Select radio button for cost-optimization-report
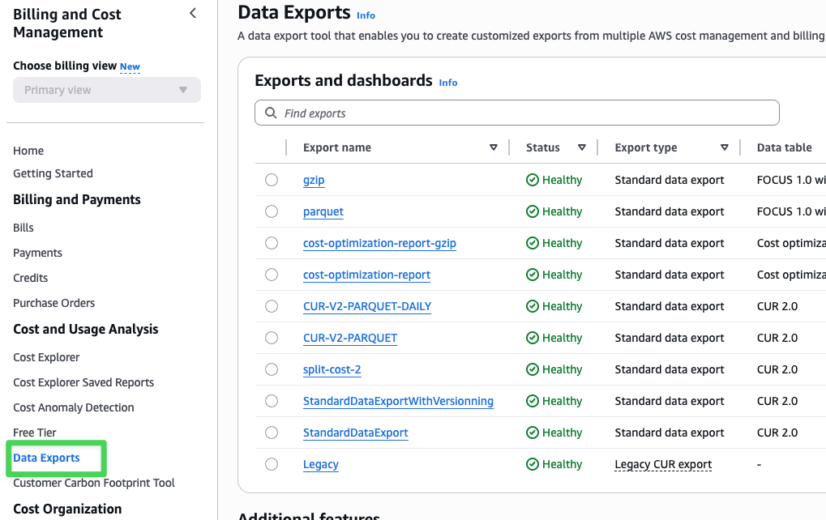Screen dimensions: 826x520 (x=272, y=275)
